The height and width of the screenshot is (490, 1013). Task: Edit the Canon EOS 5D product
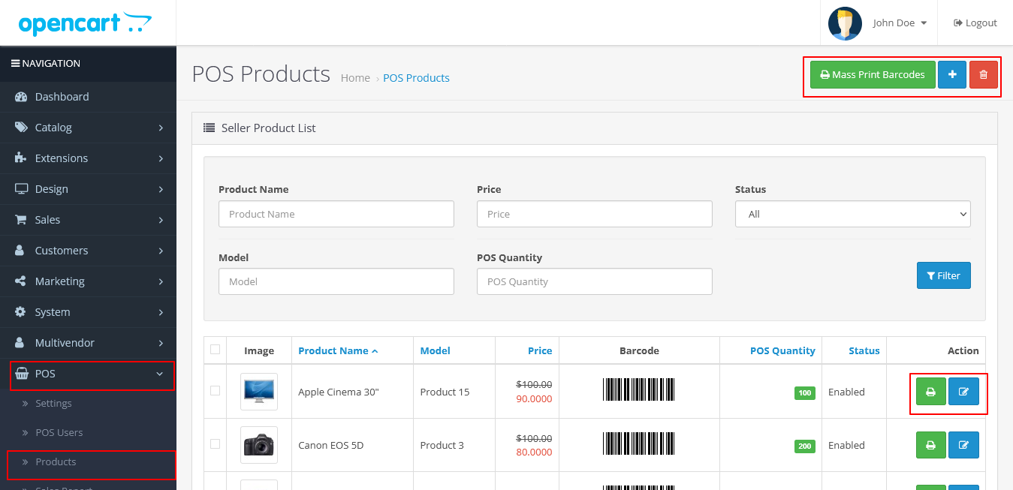click(963, 445)
